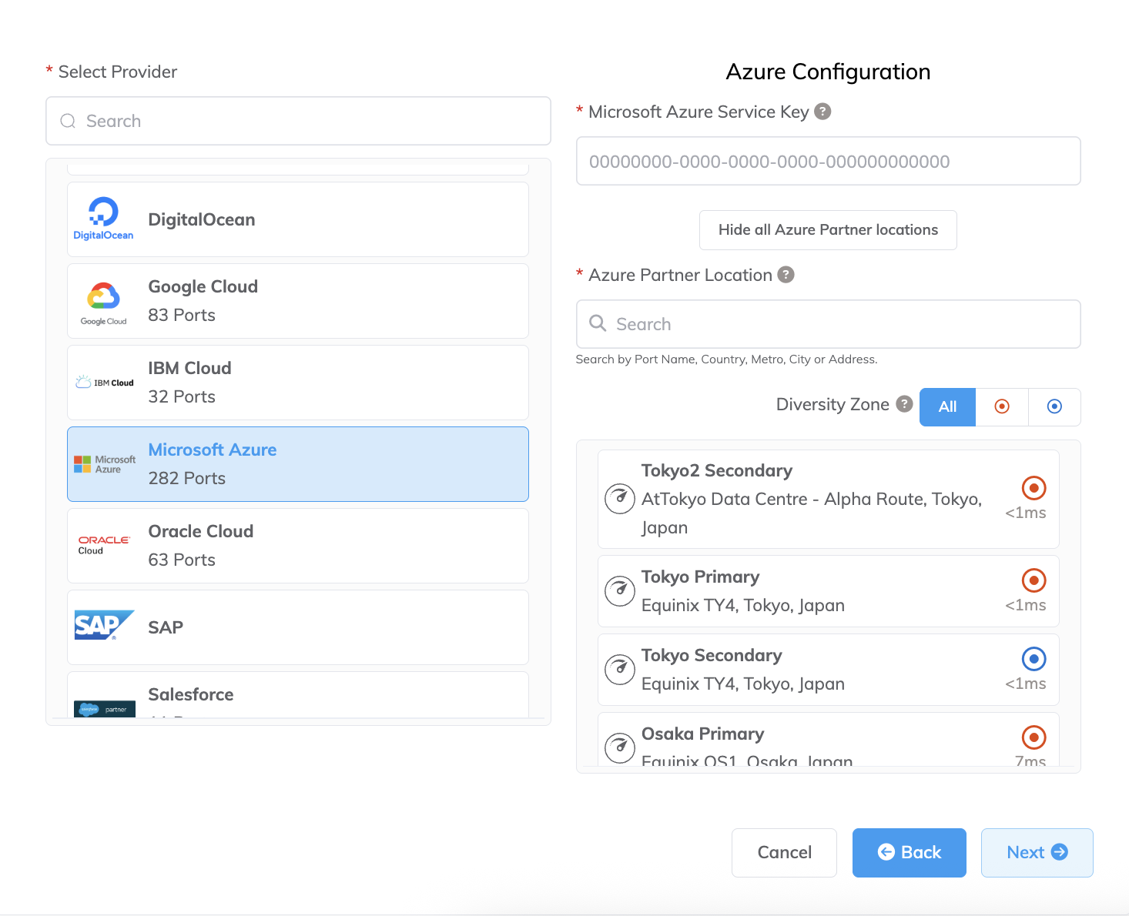This screenshot has width=1129, height=916.
Task: Open the Diversity Zone help tooltip
Action: click(x=903, y=404)
